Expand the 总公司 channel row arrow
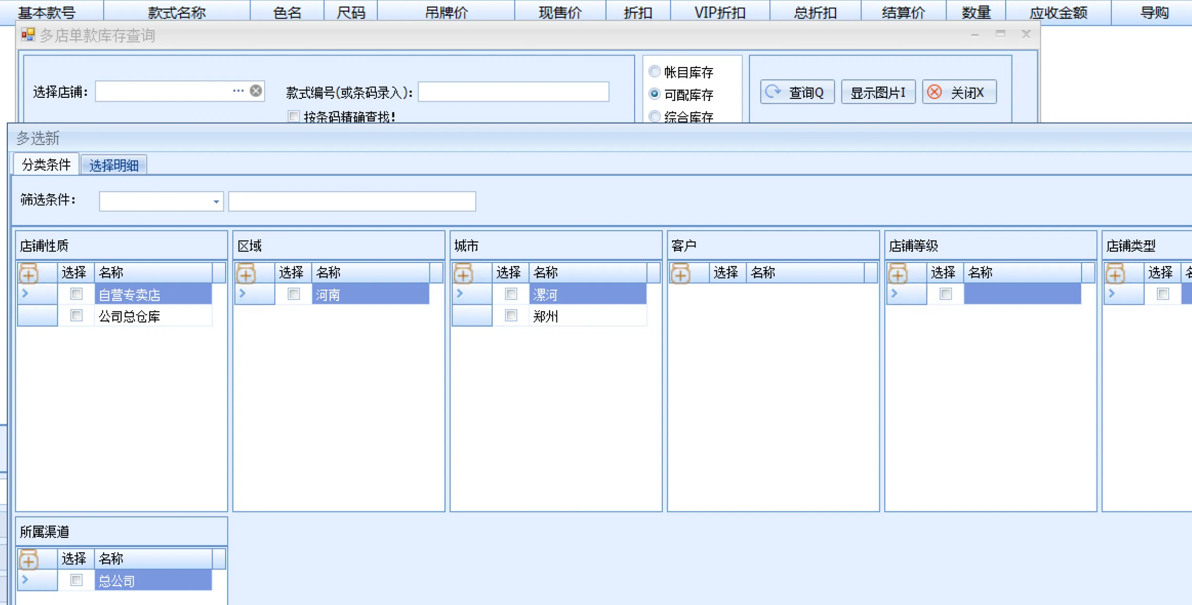Image resolution: width=1192 pixels, height=605 pixels. pos(25,580)
